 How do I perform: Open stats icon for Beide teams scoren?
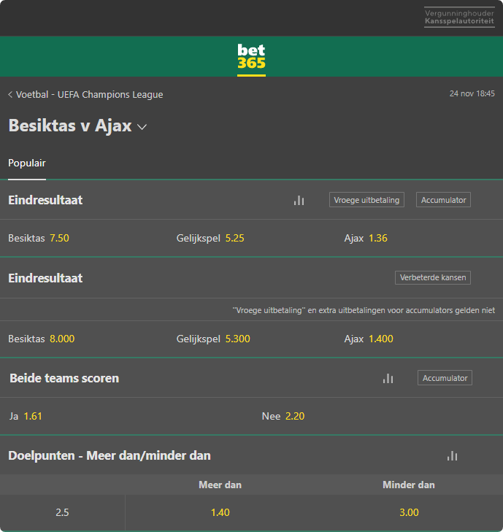(x=388, y=378)
